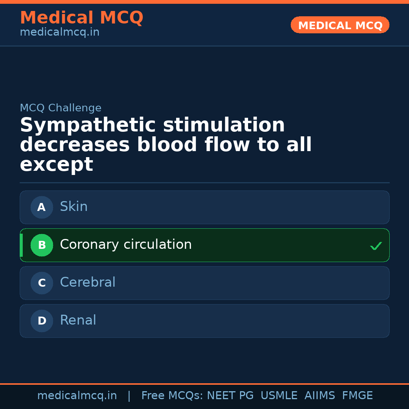409x409 pixels.
Task: Click the C letter circle icon
Action: pyautogui.click(x=42, y=283)
